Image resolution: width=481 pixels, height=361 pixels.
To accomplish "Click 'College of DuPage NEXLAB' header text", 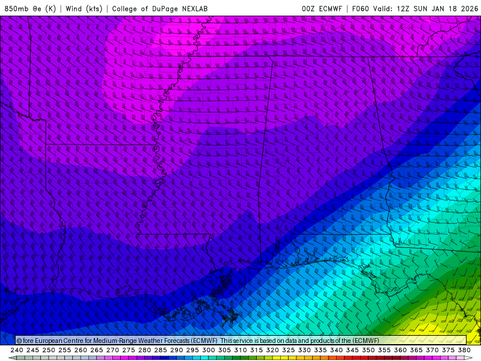I will tap(160, 8).
